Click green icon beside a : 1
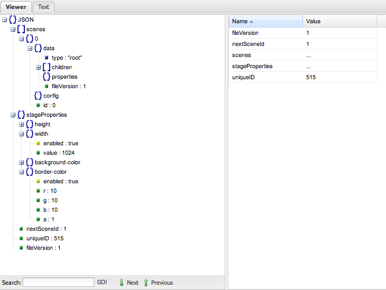This screenshot has height=290, width=386. point(38,219)
